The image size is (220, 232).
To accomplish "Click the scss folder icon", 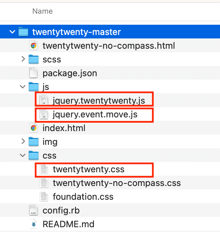I will [34, 59].
